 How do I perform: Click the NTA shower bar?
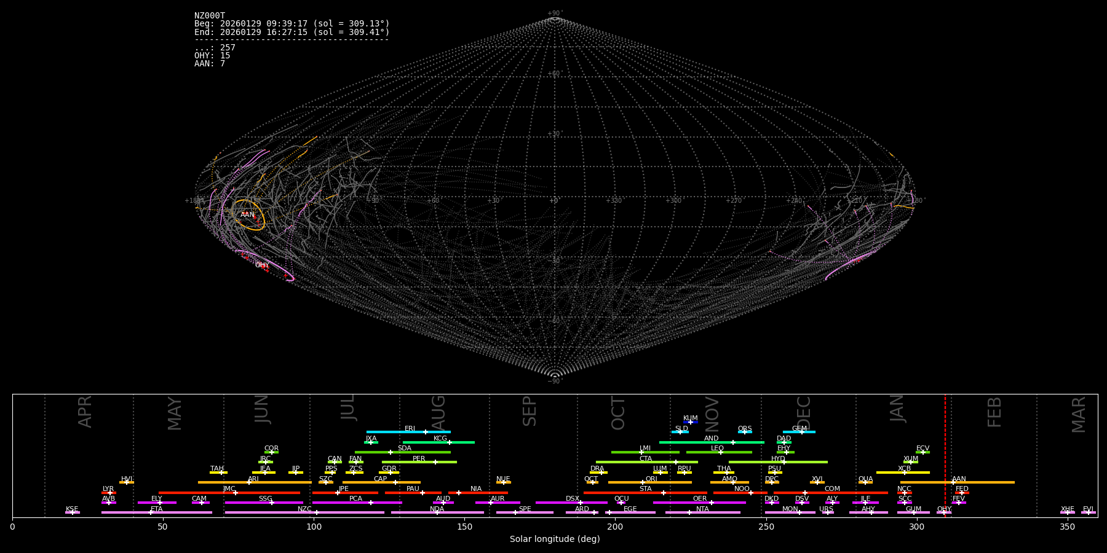pos(702,512)
